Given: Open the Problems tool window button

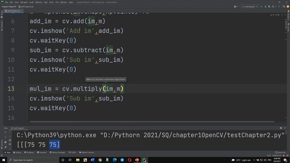Looking at the screenshot, I should tap(29, 153).
